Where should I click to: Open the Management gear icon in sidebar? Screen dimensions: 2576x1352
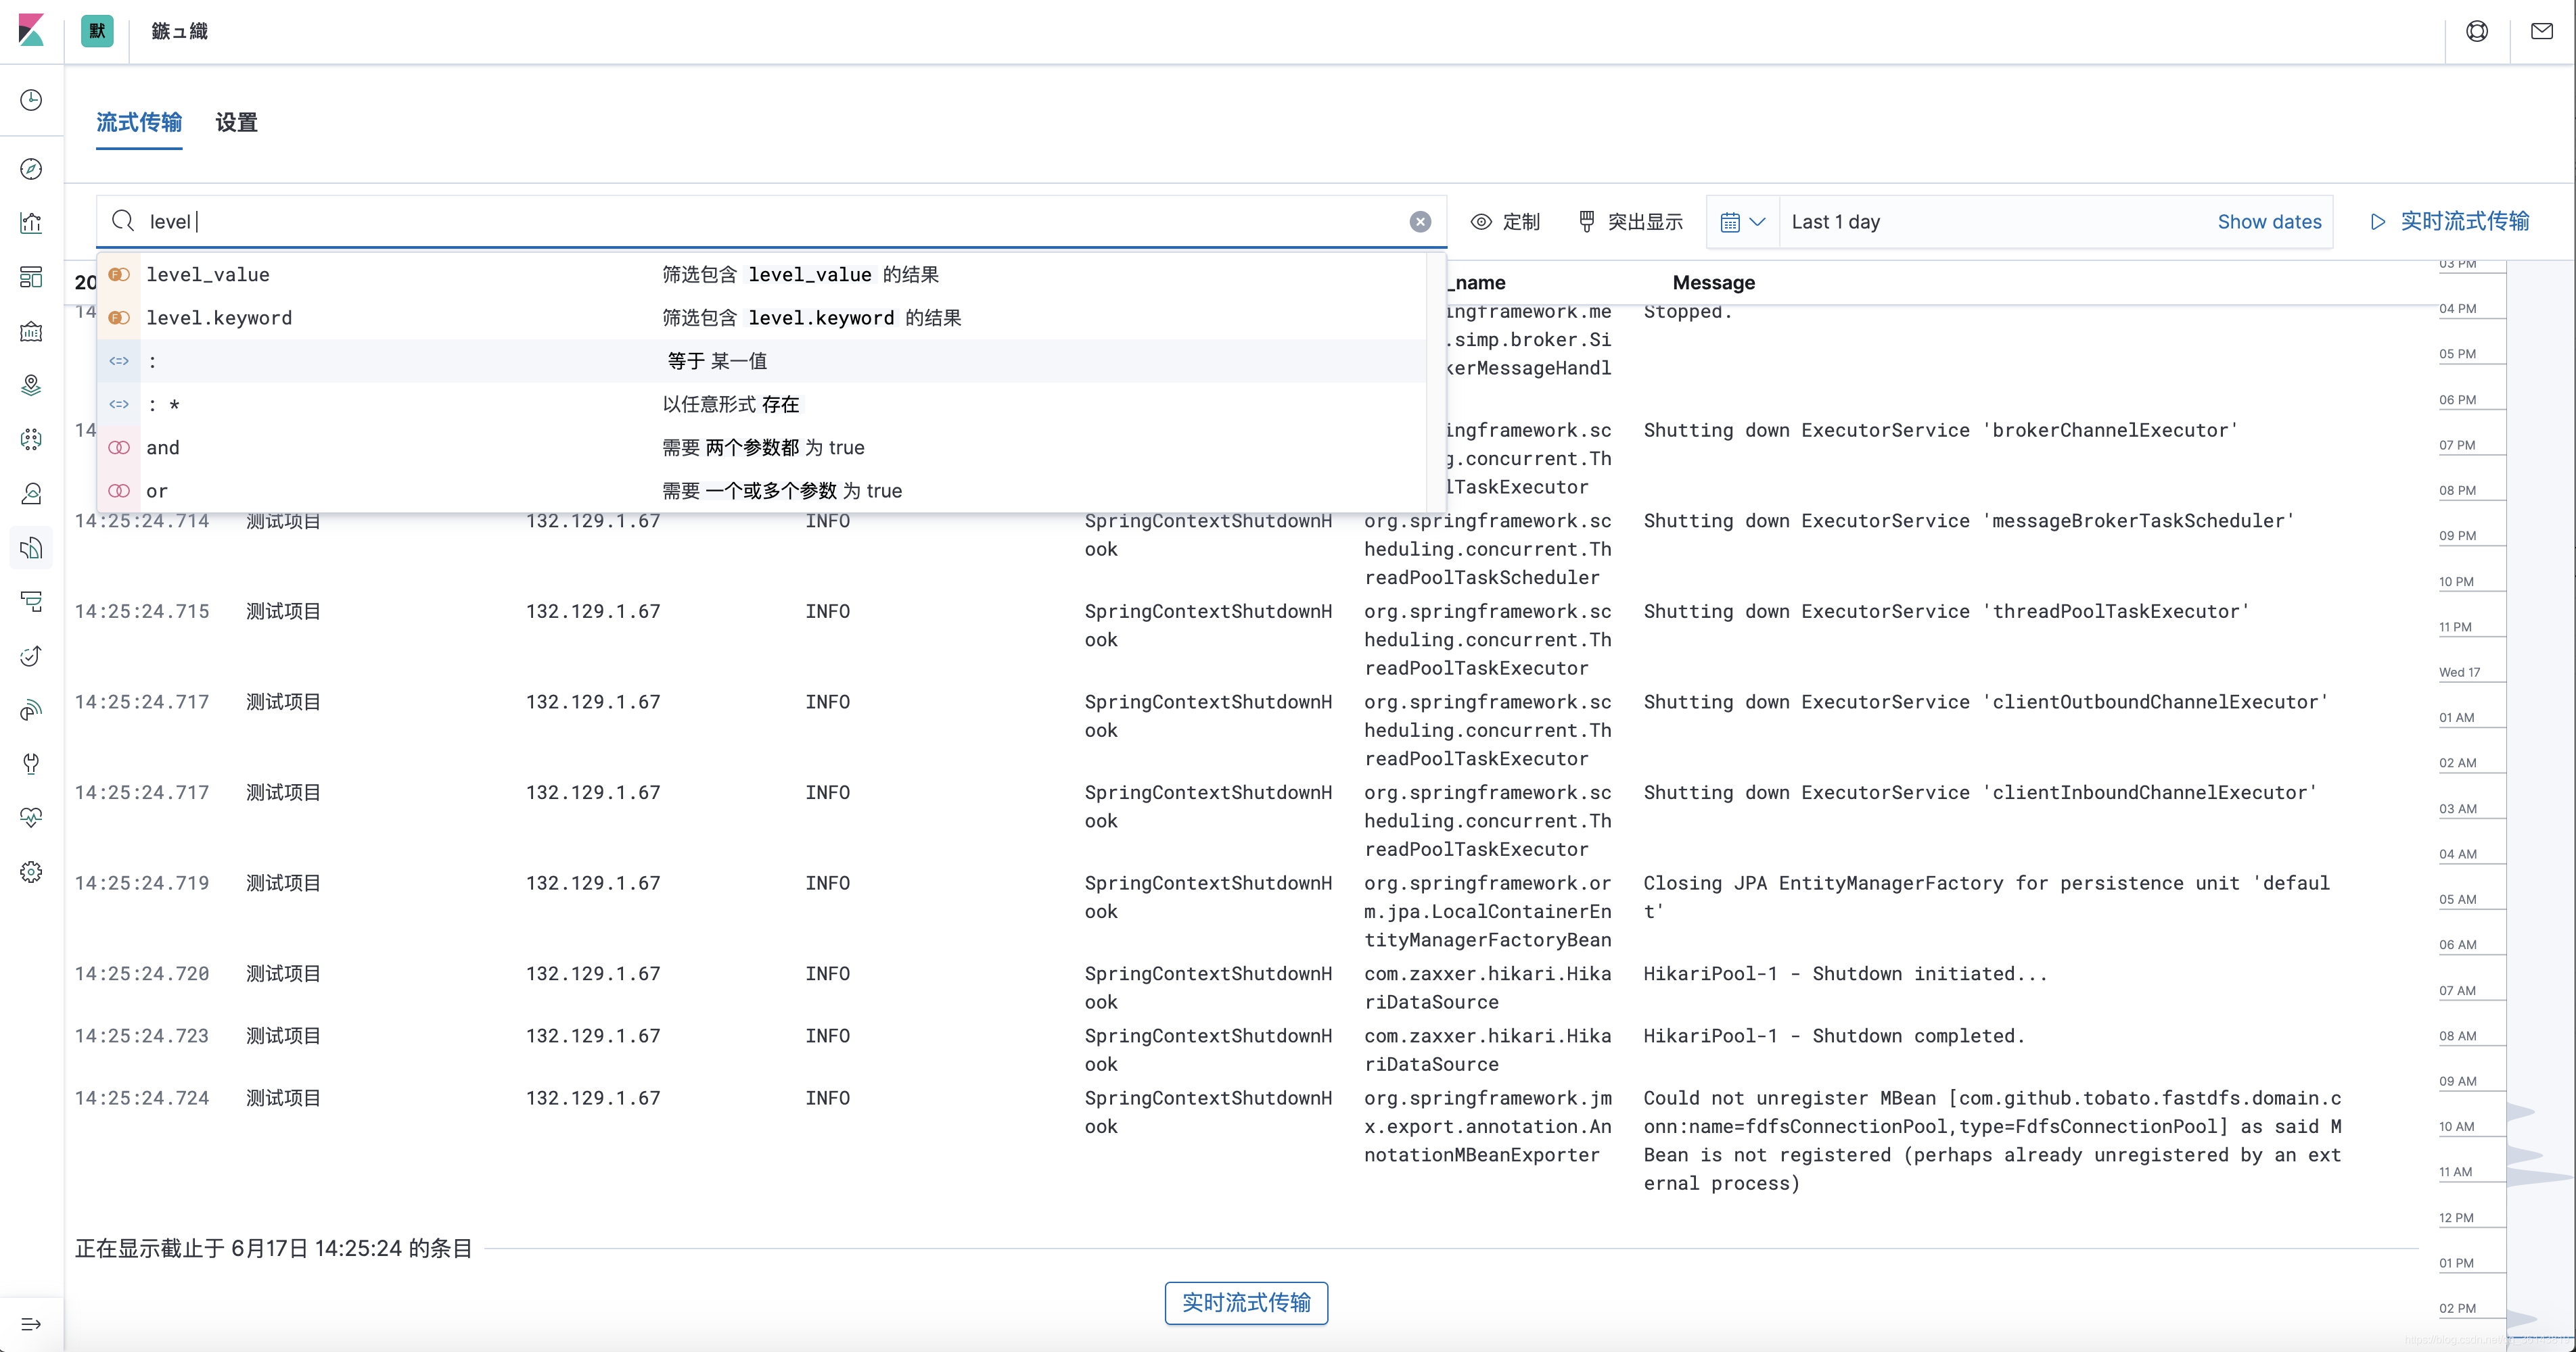(x=31, y=871)
